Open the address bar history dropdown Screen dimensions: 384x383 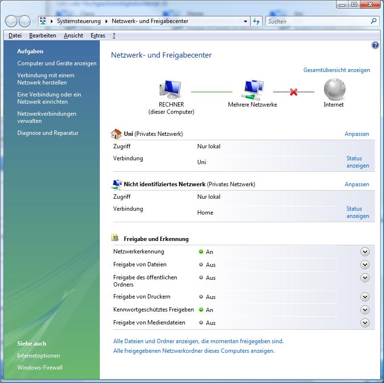245,21
